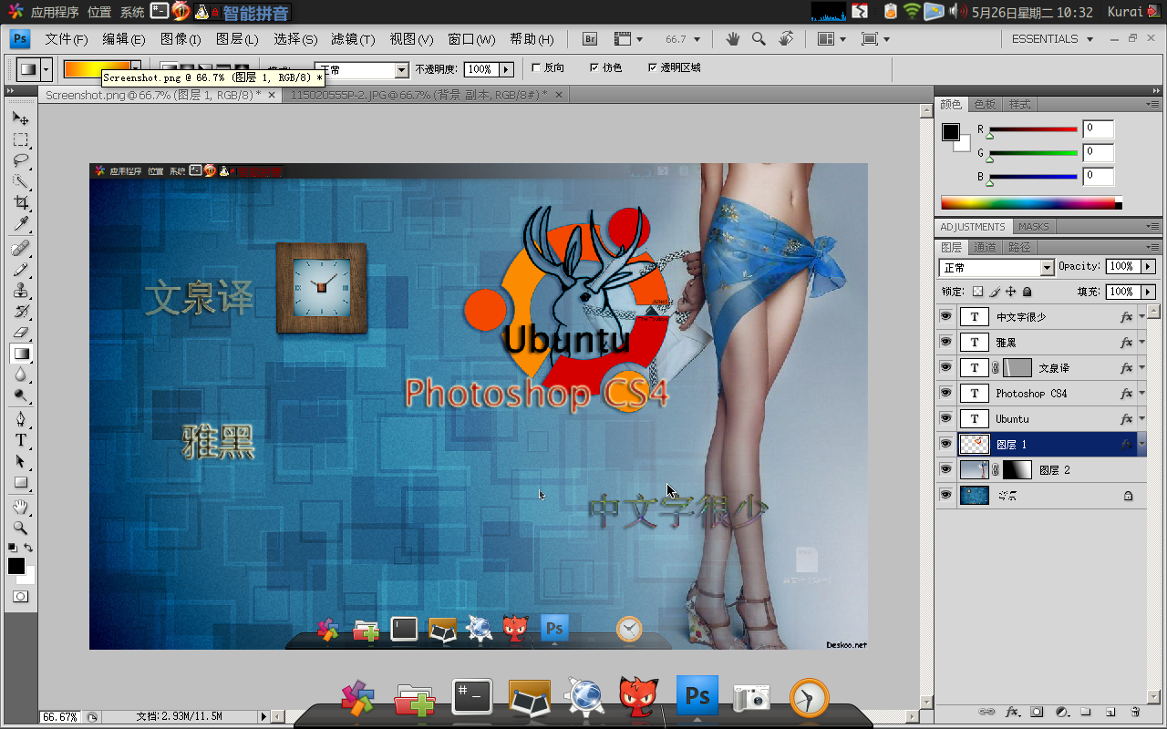
Task: Select the Clone Stamp tool
Action: 20,290
